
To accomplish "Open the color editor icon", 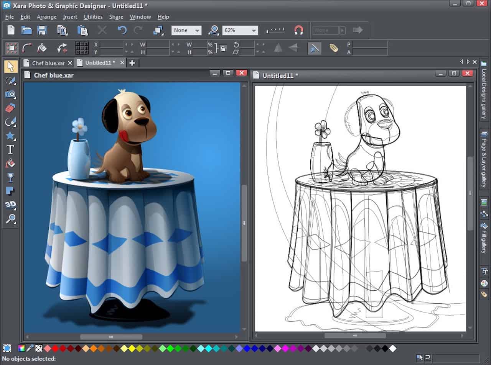I will point(22,349).
